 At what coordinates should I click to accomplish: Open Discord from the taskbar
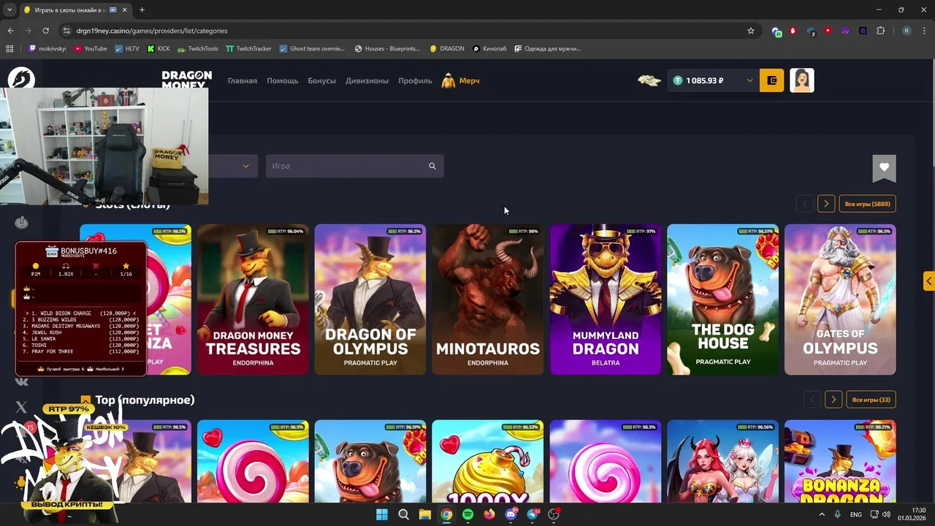coord(511,514)
